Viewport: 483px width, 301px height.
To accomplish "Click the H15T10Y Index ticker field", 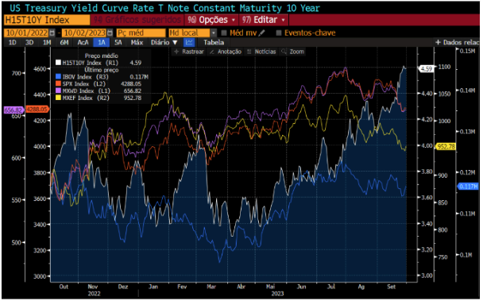I will coord(47,20).
